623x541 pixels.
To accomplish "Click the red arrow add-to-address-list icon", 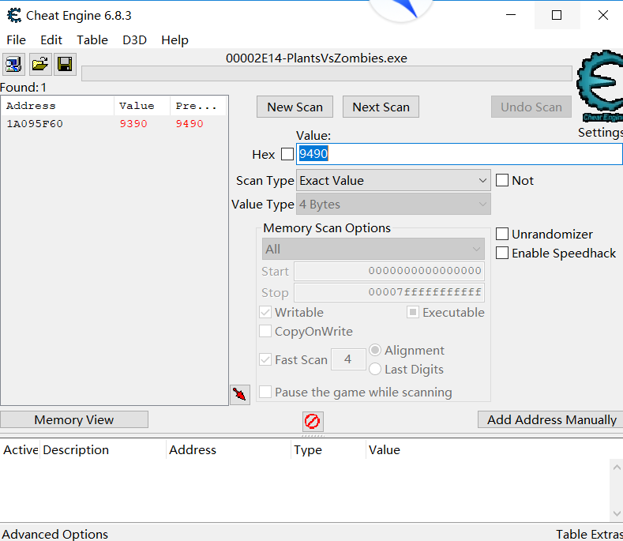I will pos(240,394).
